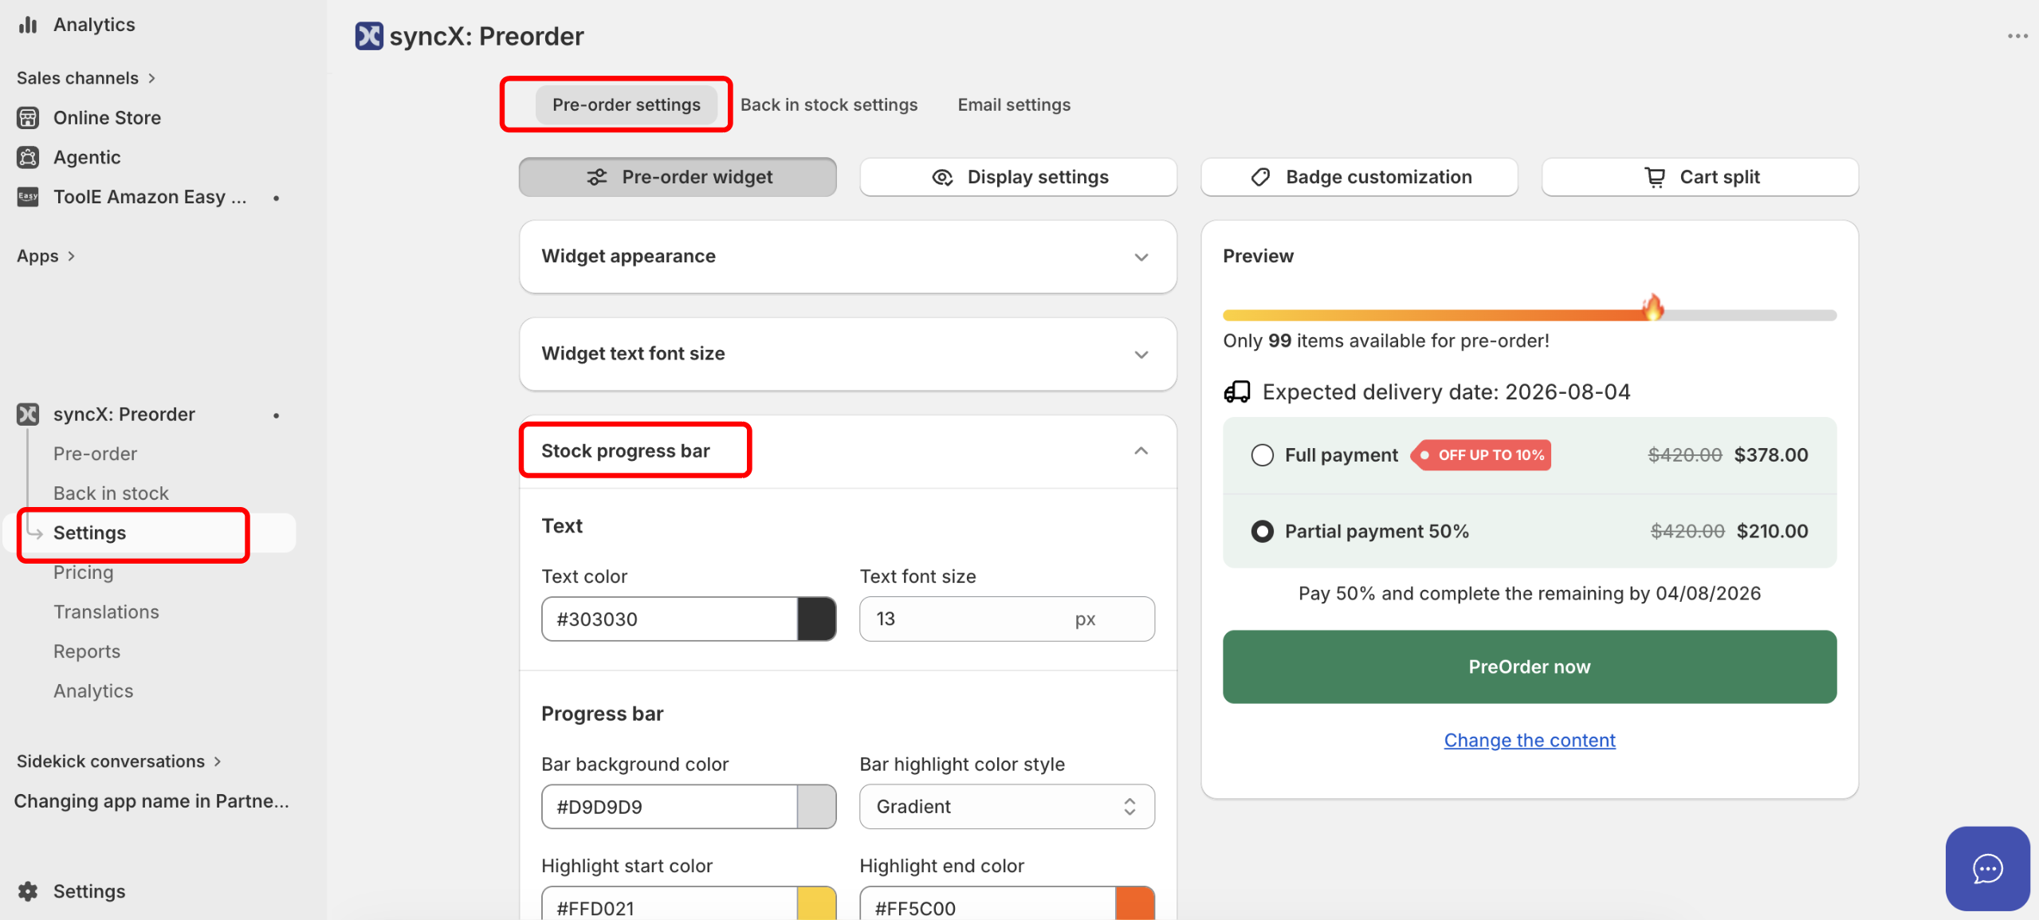Image resolution: width=2039 pixels, height=920 pixels.
Task: Click the pin dot beside ToolE Amazon Easy
Action: click(277, 198)
